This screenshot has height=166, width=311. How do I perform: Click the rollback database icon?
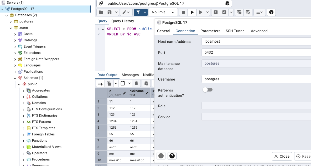point(248,12)
